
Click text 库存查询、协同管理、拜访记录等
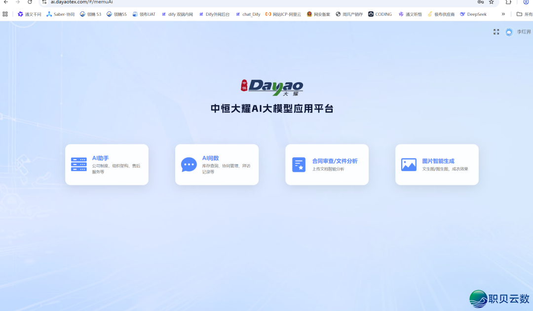(x=226, y=169)
